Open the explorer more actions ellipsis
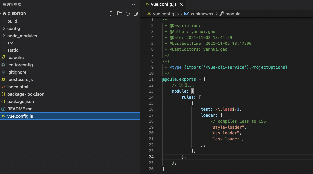The image size is (313, 174). click(x=133, y=4)
